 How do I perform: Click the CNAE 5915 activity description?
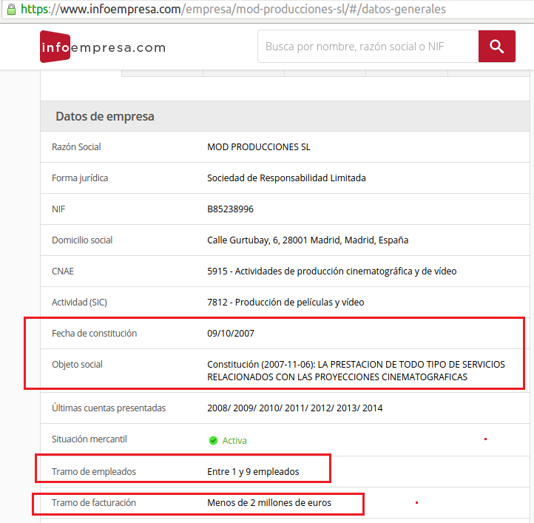[x=331, y=271]
